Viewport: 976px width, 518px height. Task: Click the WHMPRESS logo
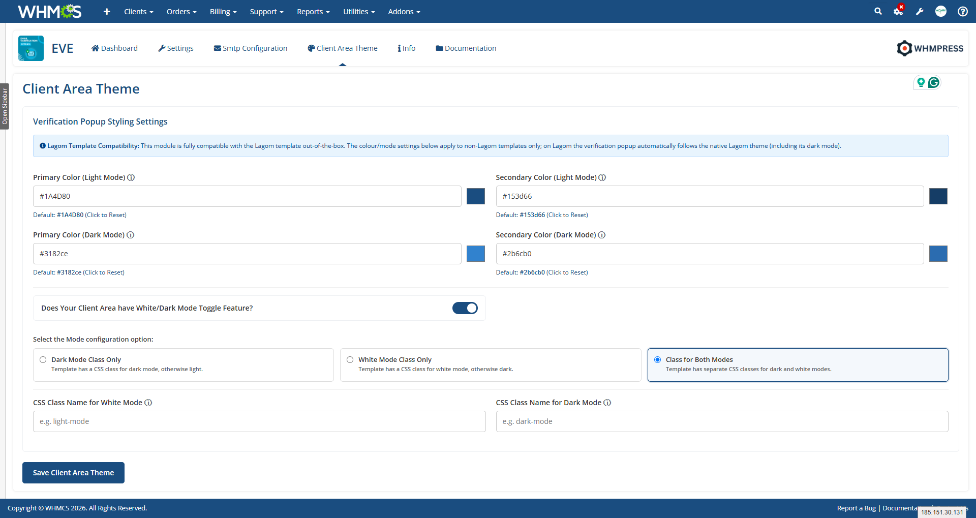[x=930, y=48]
